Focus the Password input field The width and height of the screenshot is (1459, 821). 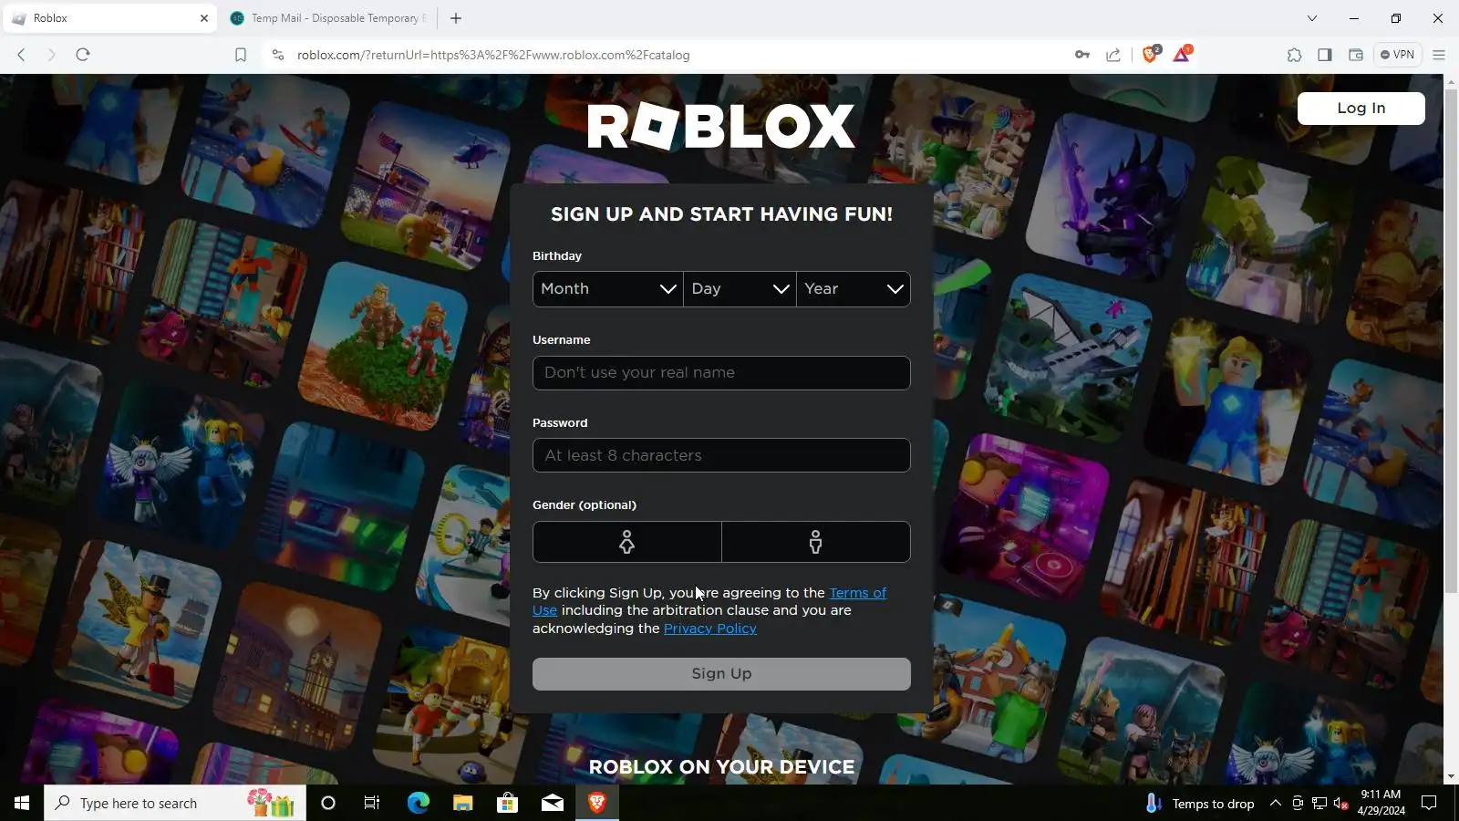(721, 455)
